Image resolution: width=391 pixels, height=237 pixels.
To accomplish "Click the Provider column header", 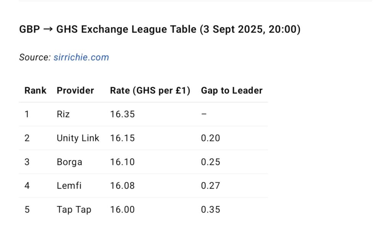I will tap(75, 90).
